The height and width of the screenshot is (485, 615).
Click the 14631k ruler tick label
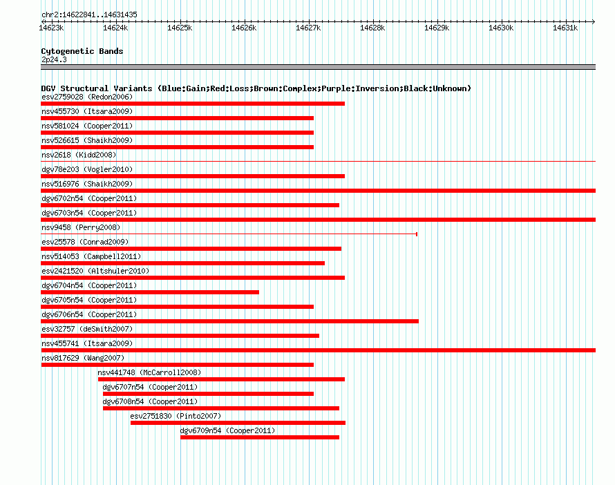point(565,28)
